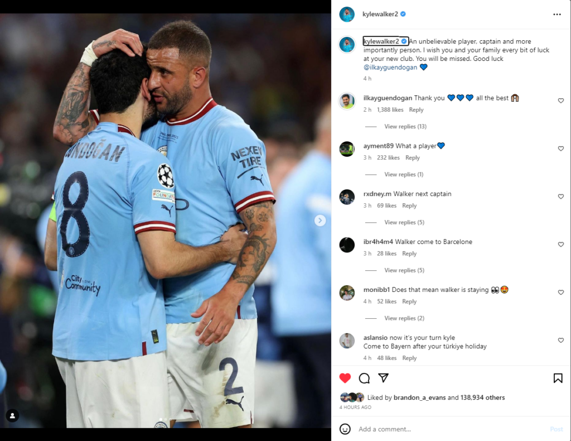This screenshot has height=441, width=571.
Task: Expand View replies (5) under rxdney.m
Action: pos(404,222)
